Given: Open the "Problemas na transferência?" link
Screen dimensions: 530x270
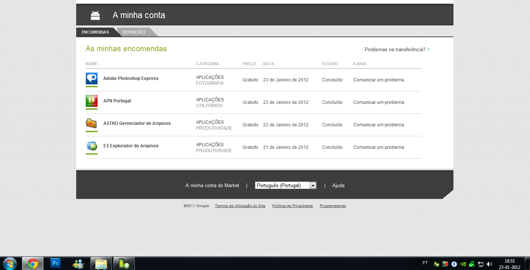Looking at the screenshot, I should click(395, 49).
